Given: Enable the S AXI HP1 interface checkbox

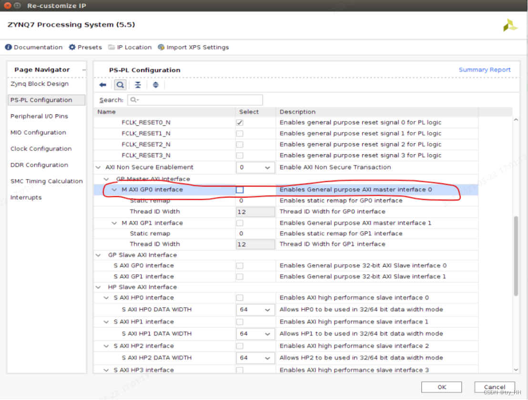Looking at the screenshot, I should tap(240, 322).
